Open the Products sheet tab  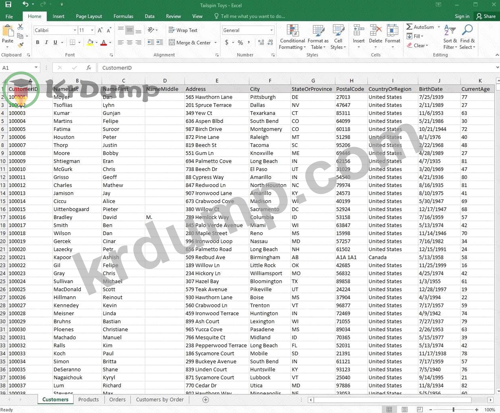88,400
